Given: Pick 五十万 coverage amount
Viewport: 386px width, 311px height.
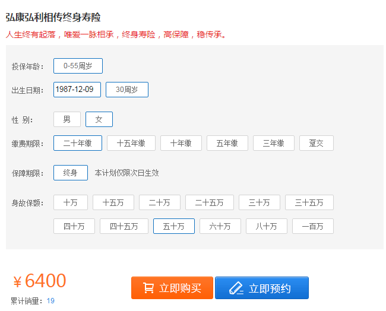Looking at the screenshot, I should 174,226.
